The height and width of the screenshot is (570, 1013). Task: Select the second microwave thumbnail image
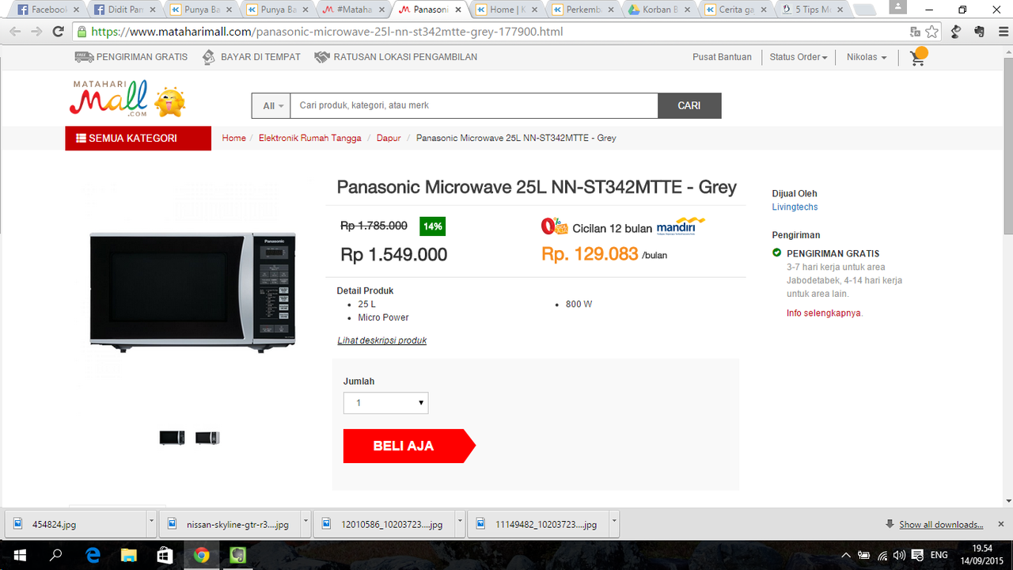coord(207,438)
